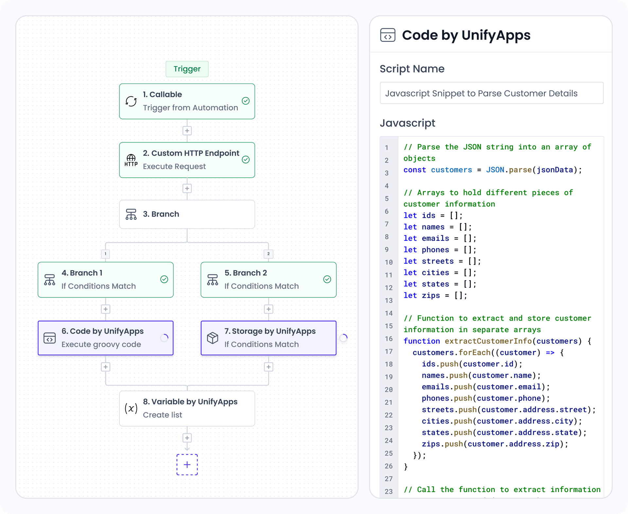Screen dimensions: 628x514
Task: Click the branch icon inside Branch 2 node
Action: tap(213, 280)
